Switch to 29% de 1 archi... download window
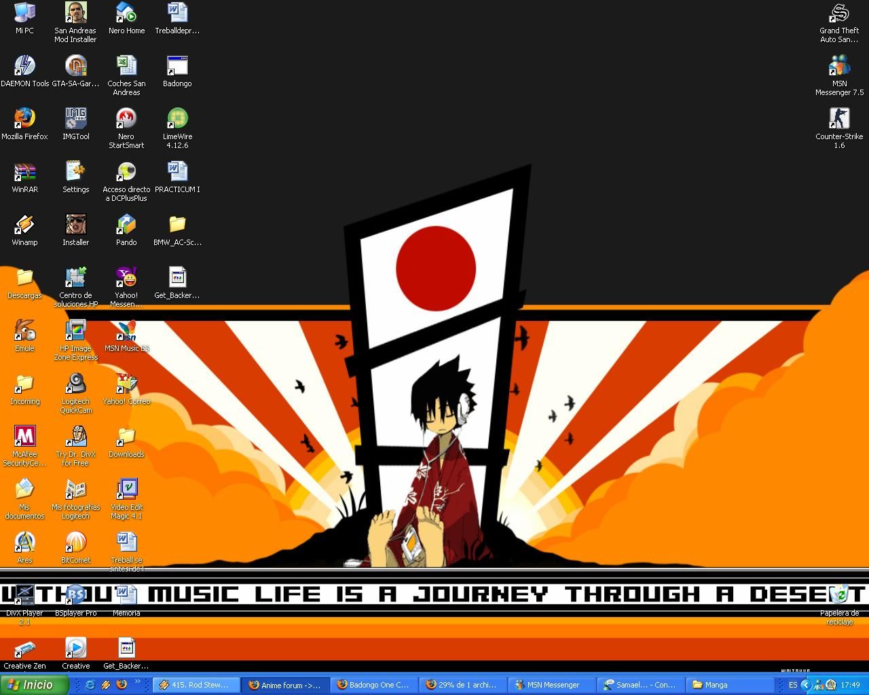Screen dimensions: 869x695 (x=463, y=685)
